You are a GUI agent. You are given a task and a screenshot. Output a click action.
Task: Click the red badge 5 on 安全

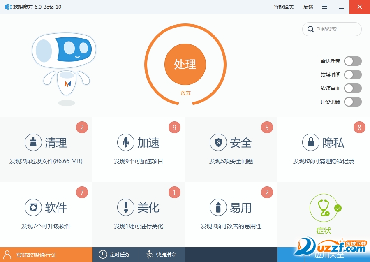(x=267, y=128)
